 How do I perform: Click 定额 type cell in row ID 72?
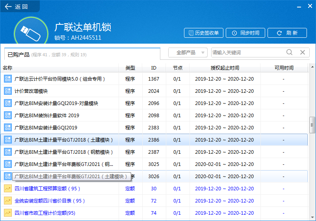coord(130,201)
